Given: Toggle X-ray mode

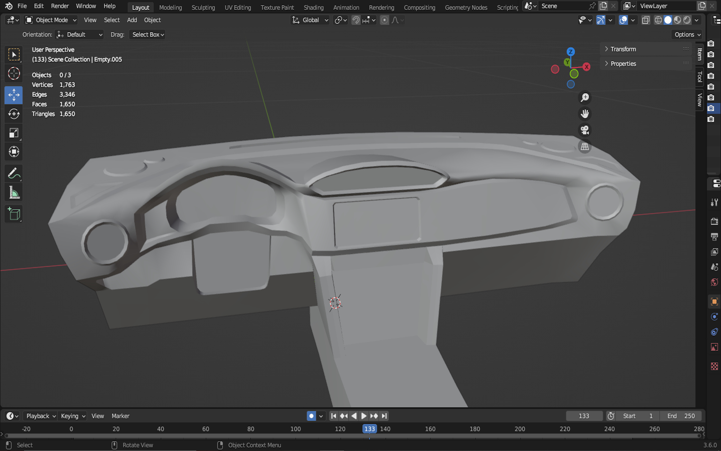Looking at the screenshot, I should 646,20.
